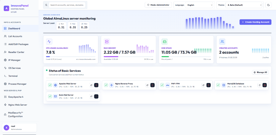
Task: Open Reseller Center
Action: point(20,52)
